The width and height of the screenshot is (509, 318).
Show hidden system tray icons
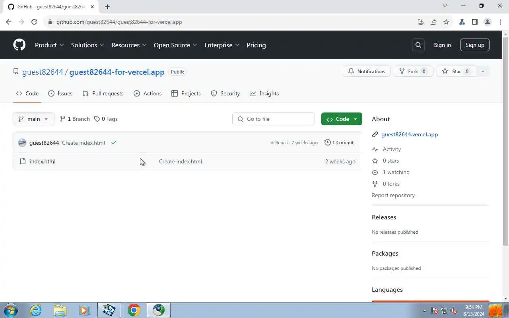click(x=425, y=311)
